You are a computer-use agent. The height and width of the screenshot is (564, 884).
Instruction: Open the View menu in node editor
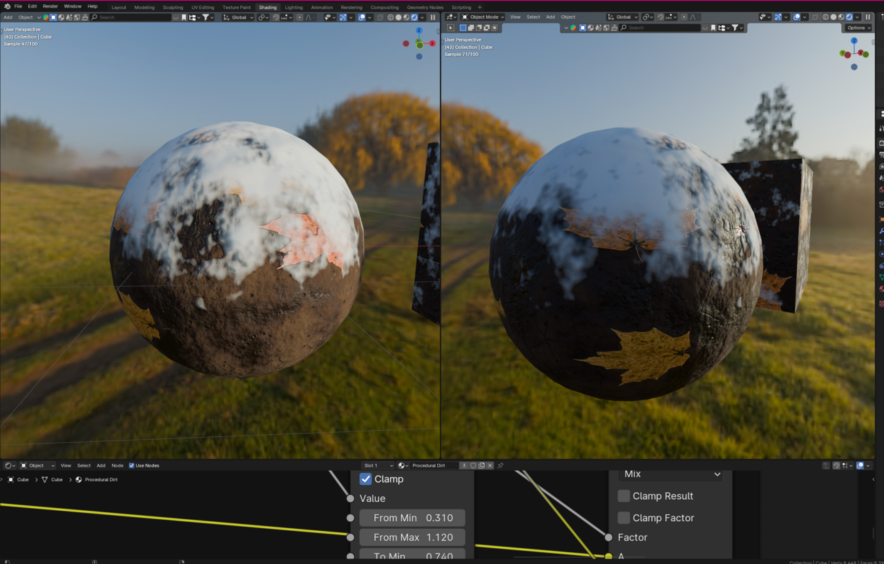click(66, 466)
